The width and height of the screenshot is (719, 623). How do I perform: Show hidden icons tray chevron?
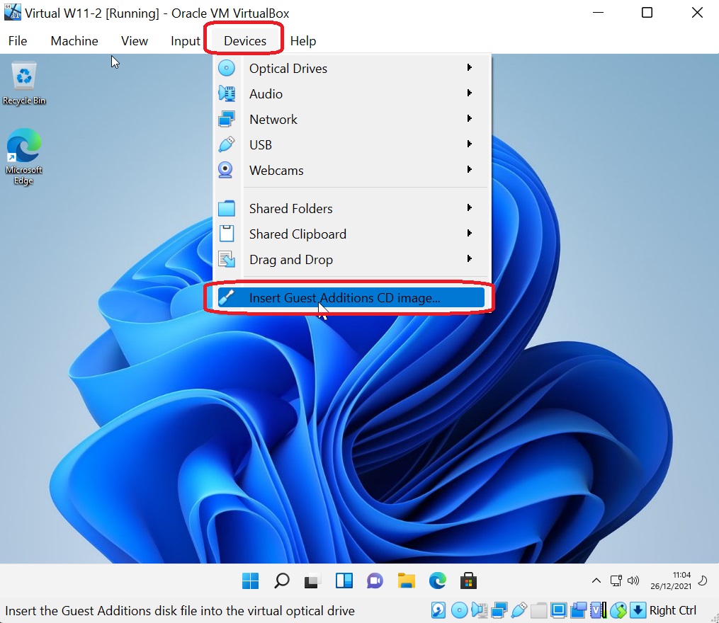(x=596, y=581)
